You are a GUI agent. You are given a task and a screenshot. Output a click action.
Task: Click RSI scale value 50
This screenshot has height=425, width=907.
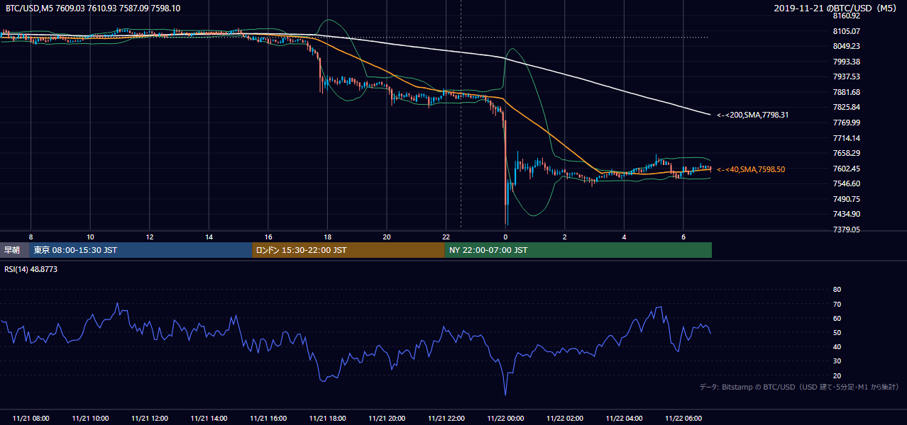click(x=837, y=332)
